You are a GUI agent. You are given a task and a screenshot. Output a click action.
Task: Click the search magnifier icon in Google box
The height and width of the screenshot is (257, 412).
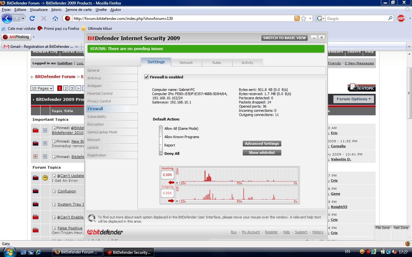point(390,18)
